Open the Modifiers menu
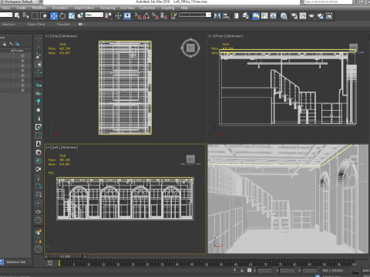The height and width of the screenshot is (277, 370). pos(39,8)
